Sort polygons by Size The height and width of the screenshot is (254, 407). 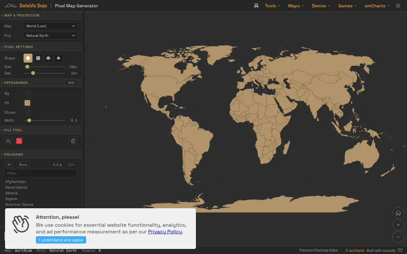[x=72, y=164]
